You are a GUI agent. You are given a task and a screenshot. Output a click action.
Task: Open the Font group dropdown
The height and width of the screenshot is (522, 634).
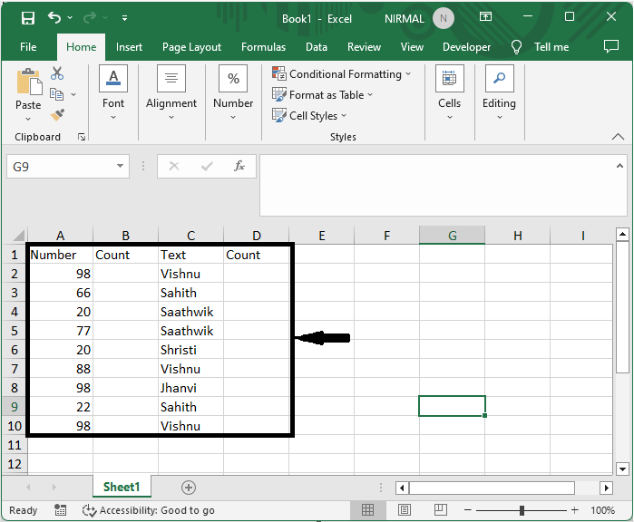(x=113, y=93)
